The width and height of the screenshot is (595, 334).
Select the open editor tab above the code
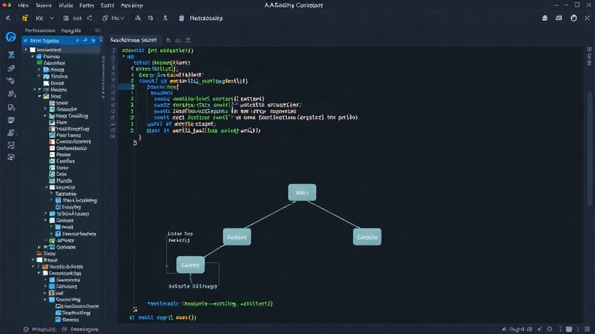133,40
